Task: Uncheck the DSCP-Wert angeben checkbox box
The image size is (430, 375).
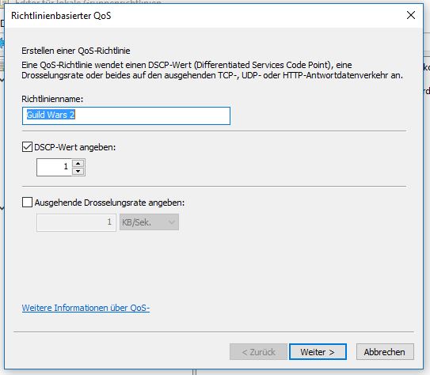Action: point(27,147)
